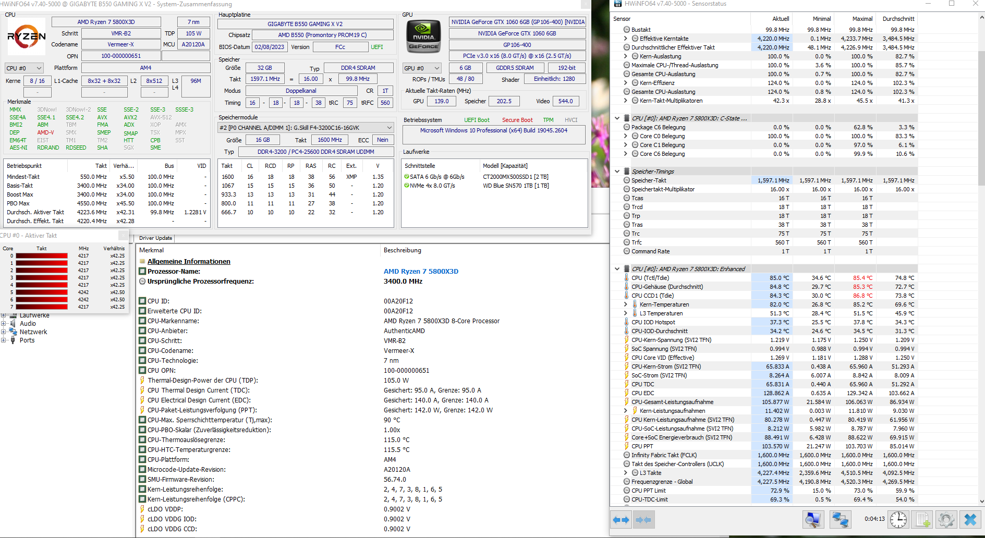Viewport: 985px width, 538px height.
Task: Start logging with the sheet-plus icon
Action: tap(922, 520)
